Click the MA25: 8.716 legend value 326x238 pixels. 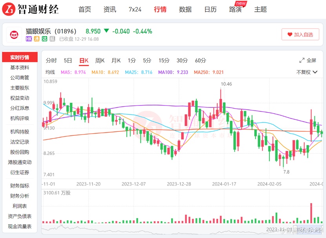(x=138, y=72)
